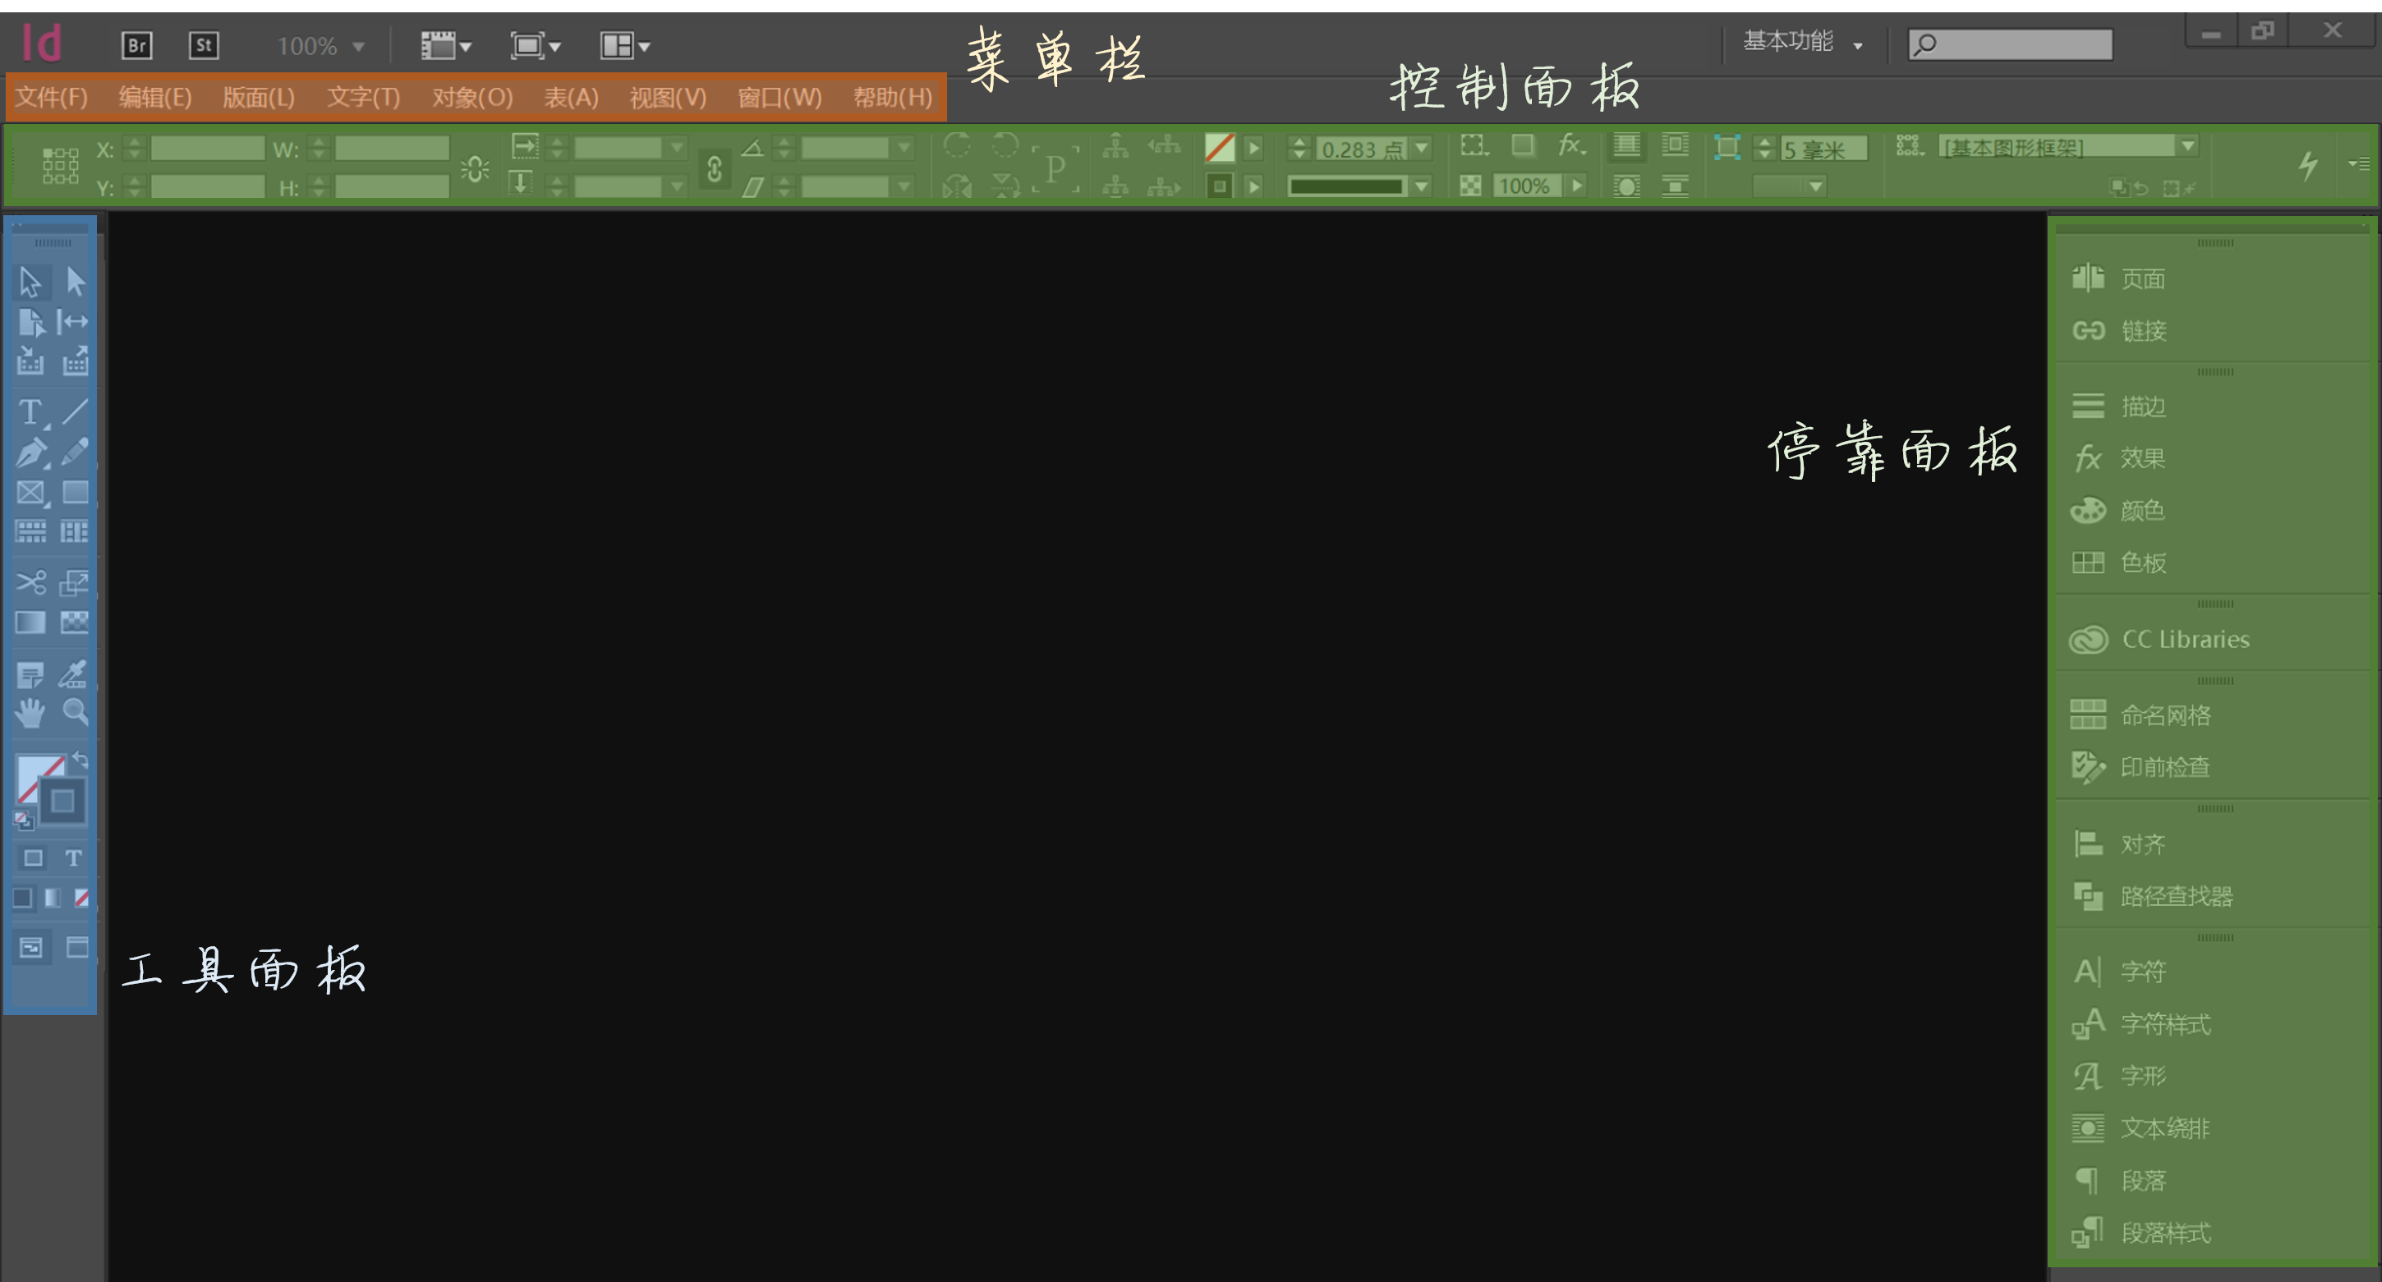
Task: Open the 编辑(E) menu
Action: tap(155, 97)
